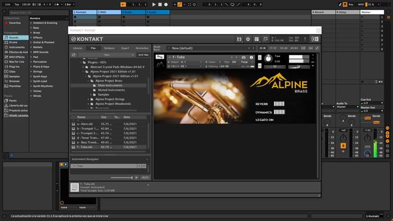393x221 pixels.
Task: Adjust DYNAMICS bar control on Alpine Brass
Action: [279, 112]
